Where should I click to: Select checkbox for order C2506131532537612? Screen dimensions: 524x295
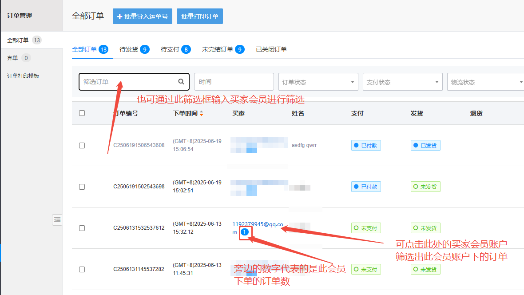pos(82,228)
